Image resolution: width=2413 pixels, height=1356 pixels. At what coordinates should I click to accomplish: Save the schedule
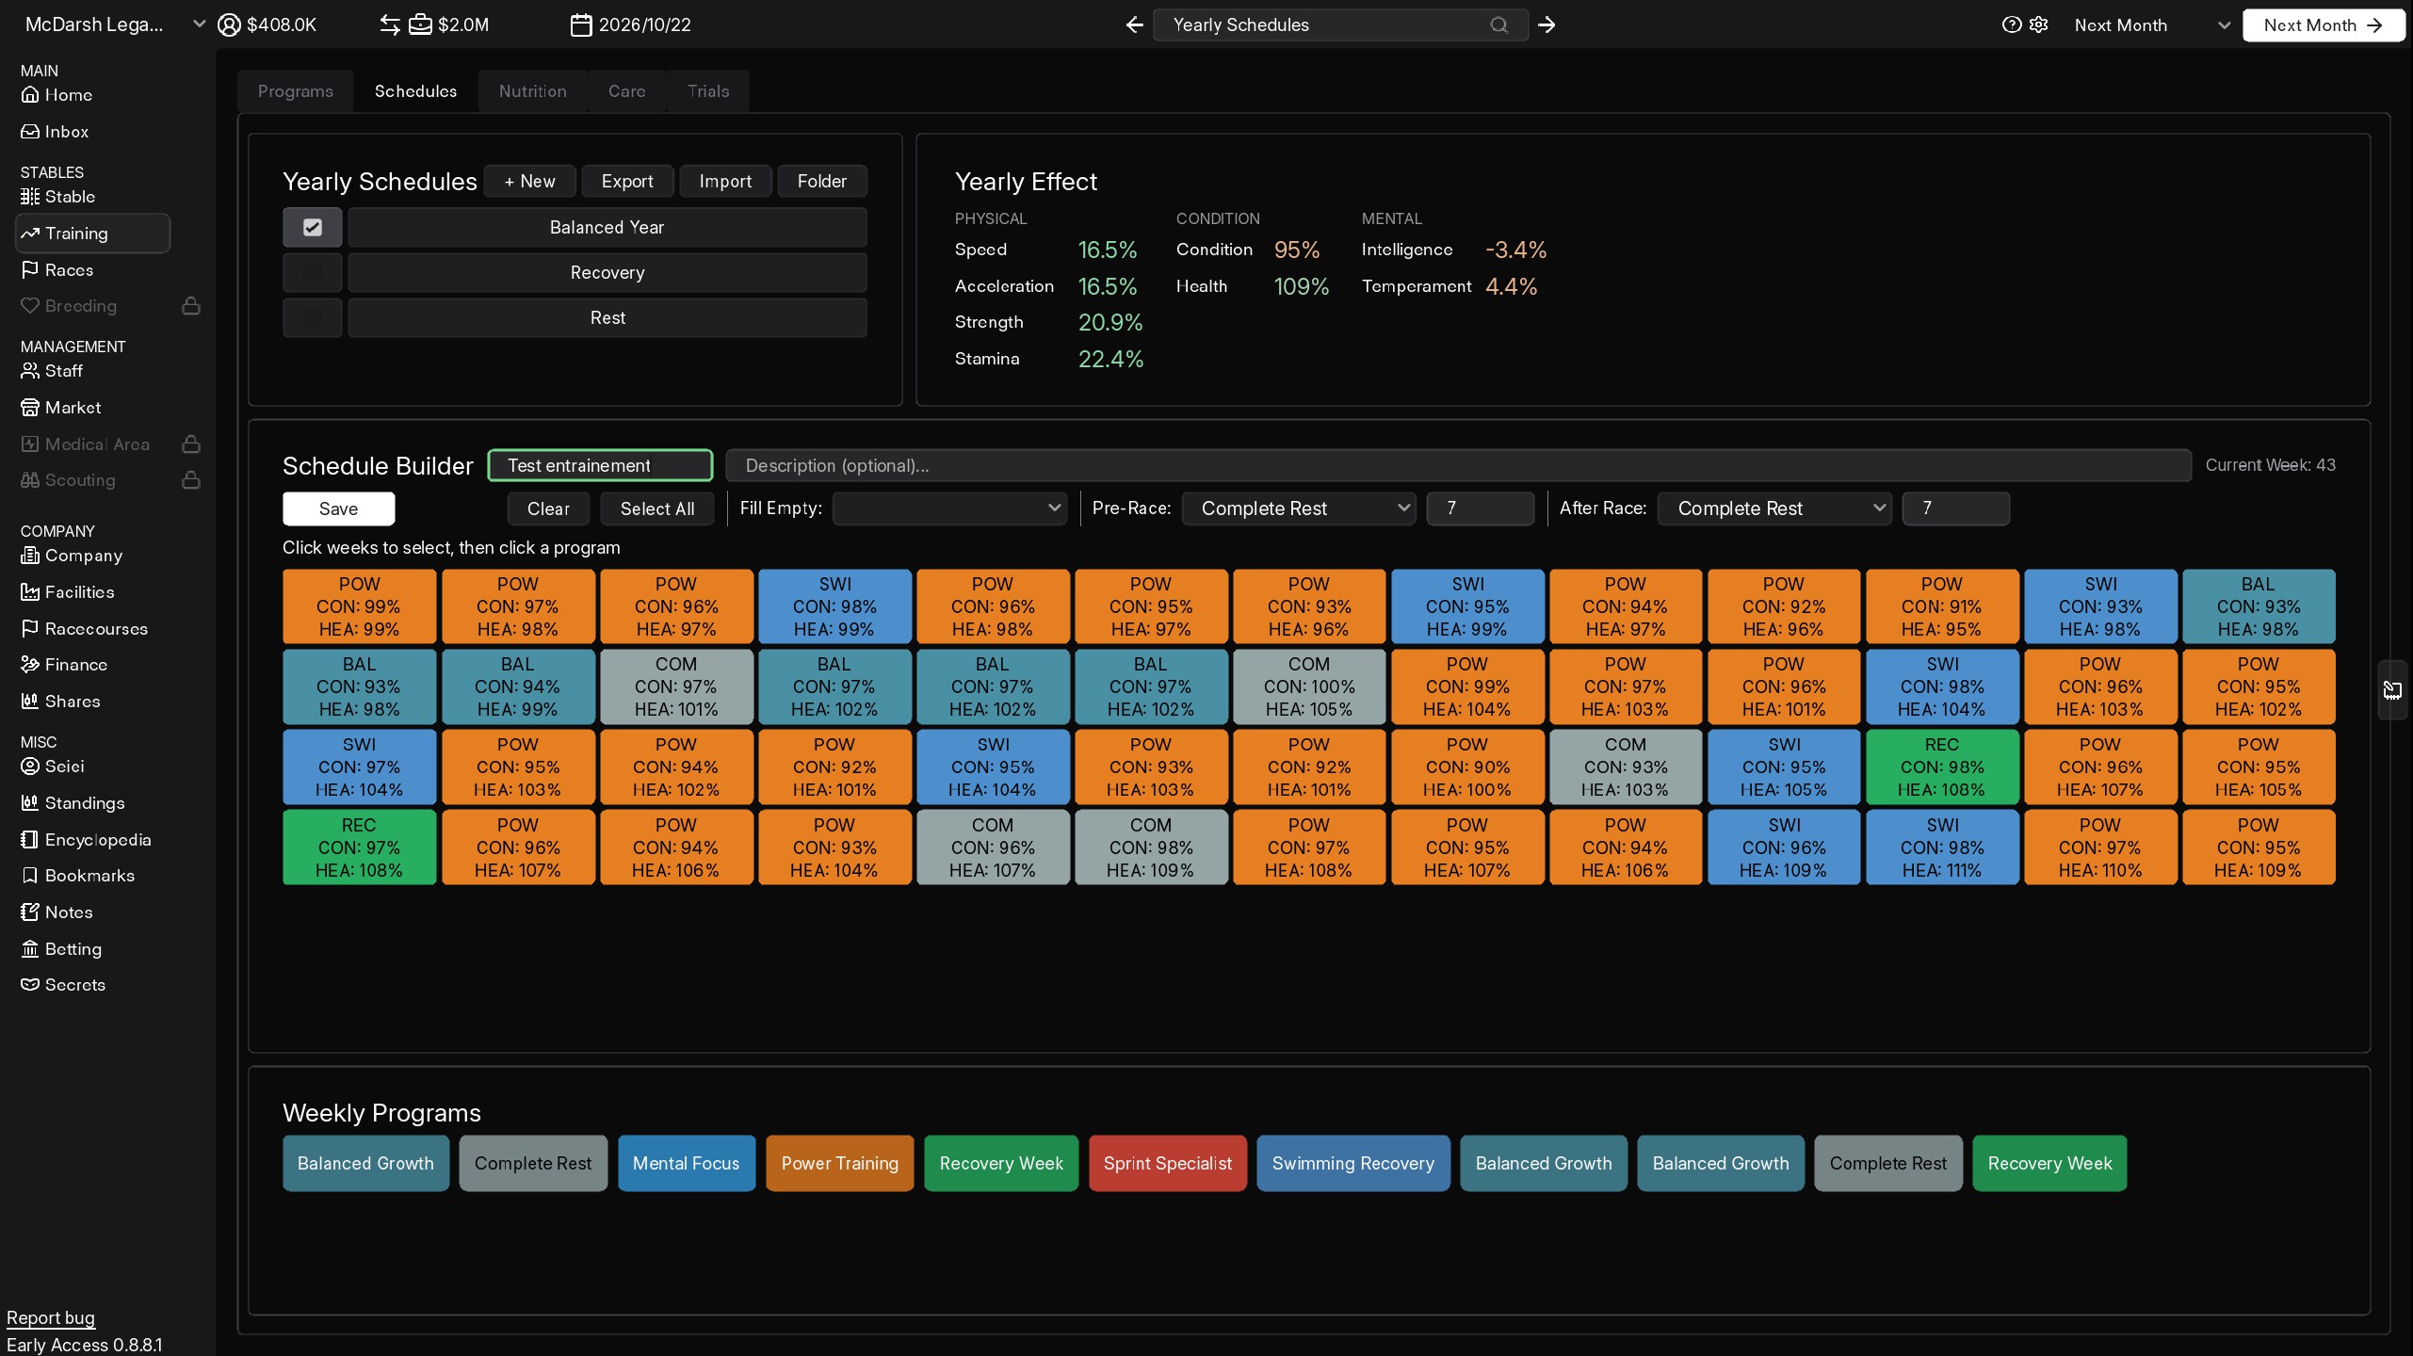(x=338, y=508)
